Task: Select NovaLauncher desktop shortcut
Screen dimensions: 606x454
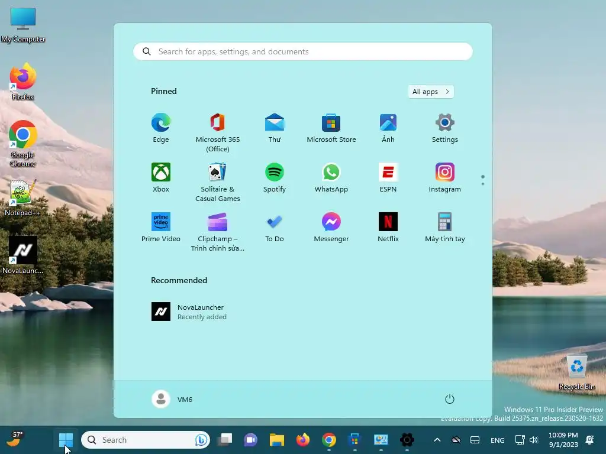Action: coord(23,255)
